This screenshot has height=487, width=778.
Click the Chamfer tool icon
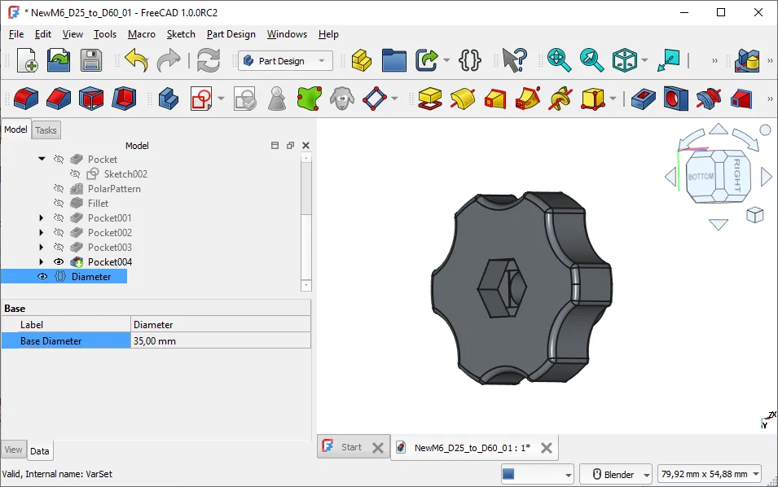pos(59,99)
